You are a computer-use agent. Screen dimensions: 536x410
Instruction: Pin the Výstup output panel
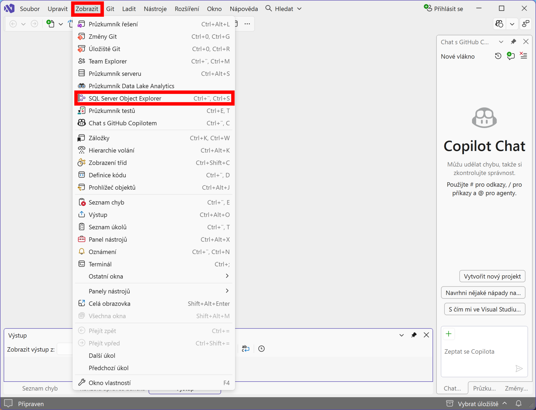click(414, 335)
